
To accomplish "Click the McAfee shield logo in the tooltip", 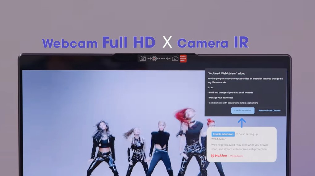I will (213, 156).
